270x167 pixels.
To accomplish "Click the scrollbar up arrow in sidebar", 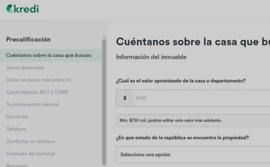I will coord(104,38).
